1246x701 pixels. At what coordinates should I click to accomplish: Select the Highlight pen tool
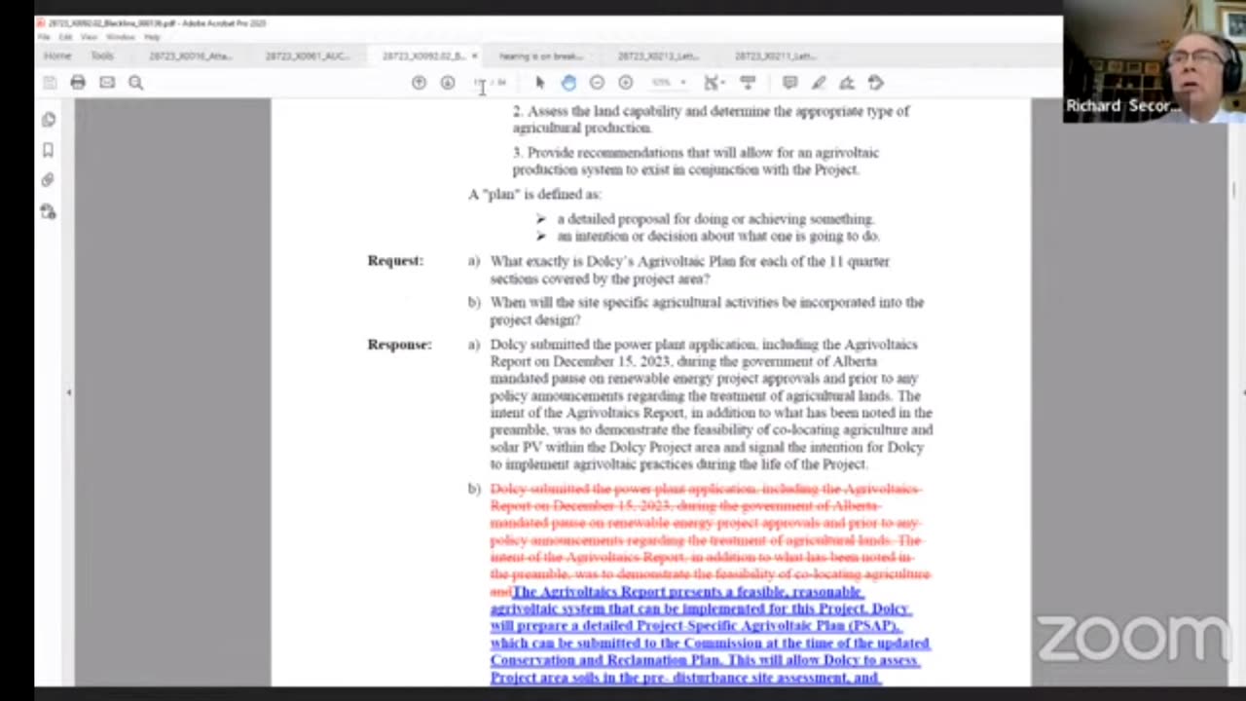819,83
